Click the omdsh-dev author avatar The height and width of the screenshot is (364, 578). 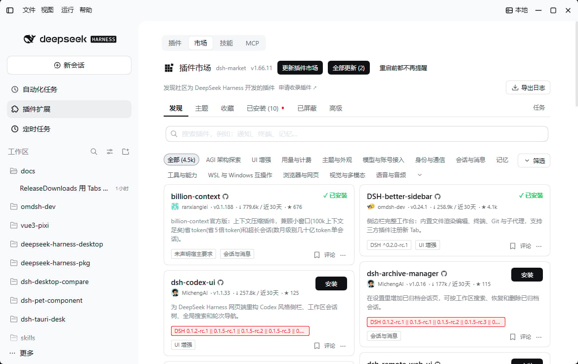tap(371, 207)
